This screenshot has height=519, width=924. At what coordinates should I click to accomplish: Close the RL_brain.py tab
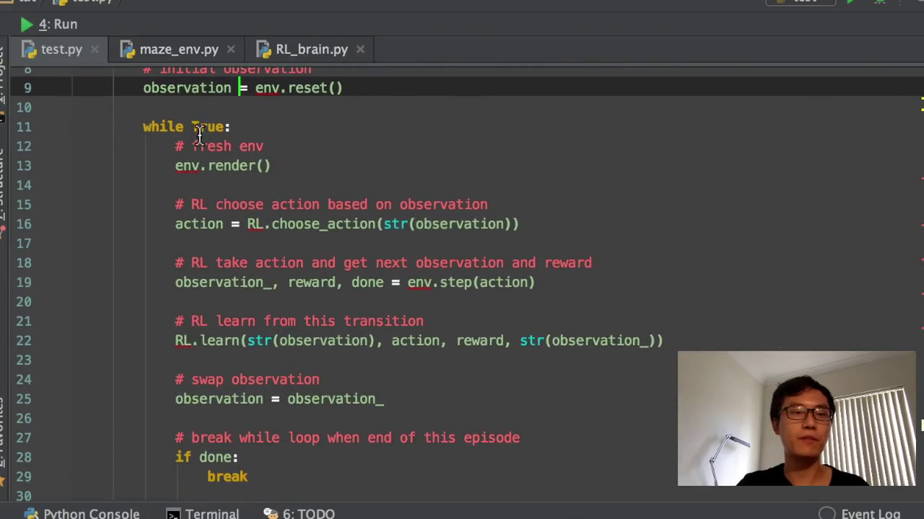[360, 49]
